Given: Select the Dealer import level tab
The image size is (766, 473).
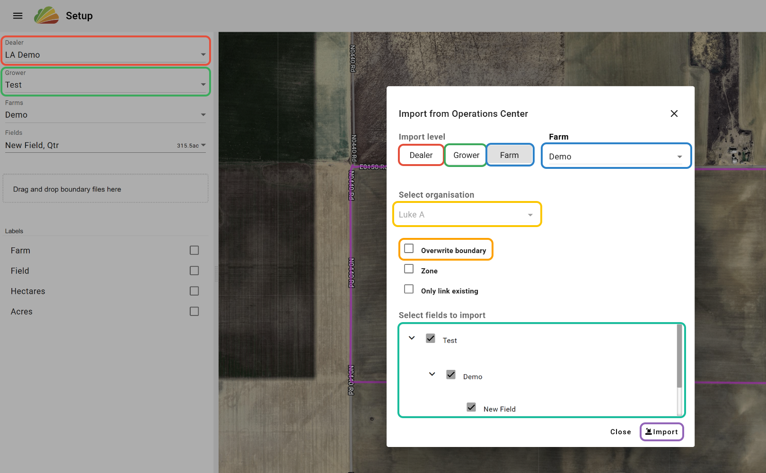Looking at the screenshot, I should 421,155.
